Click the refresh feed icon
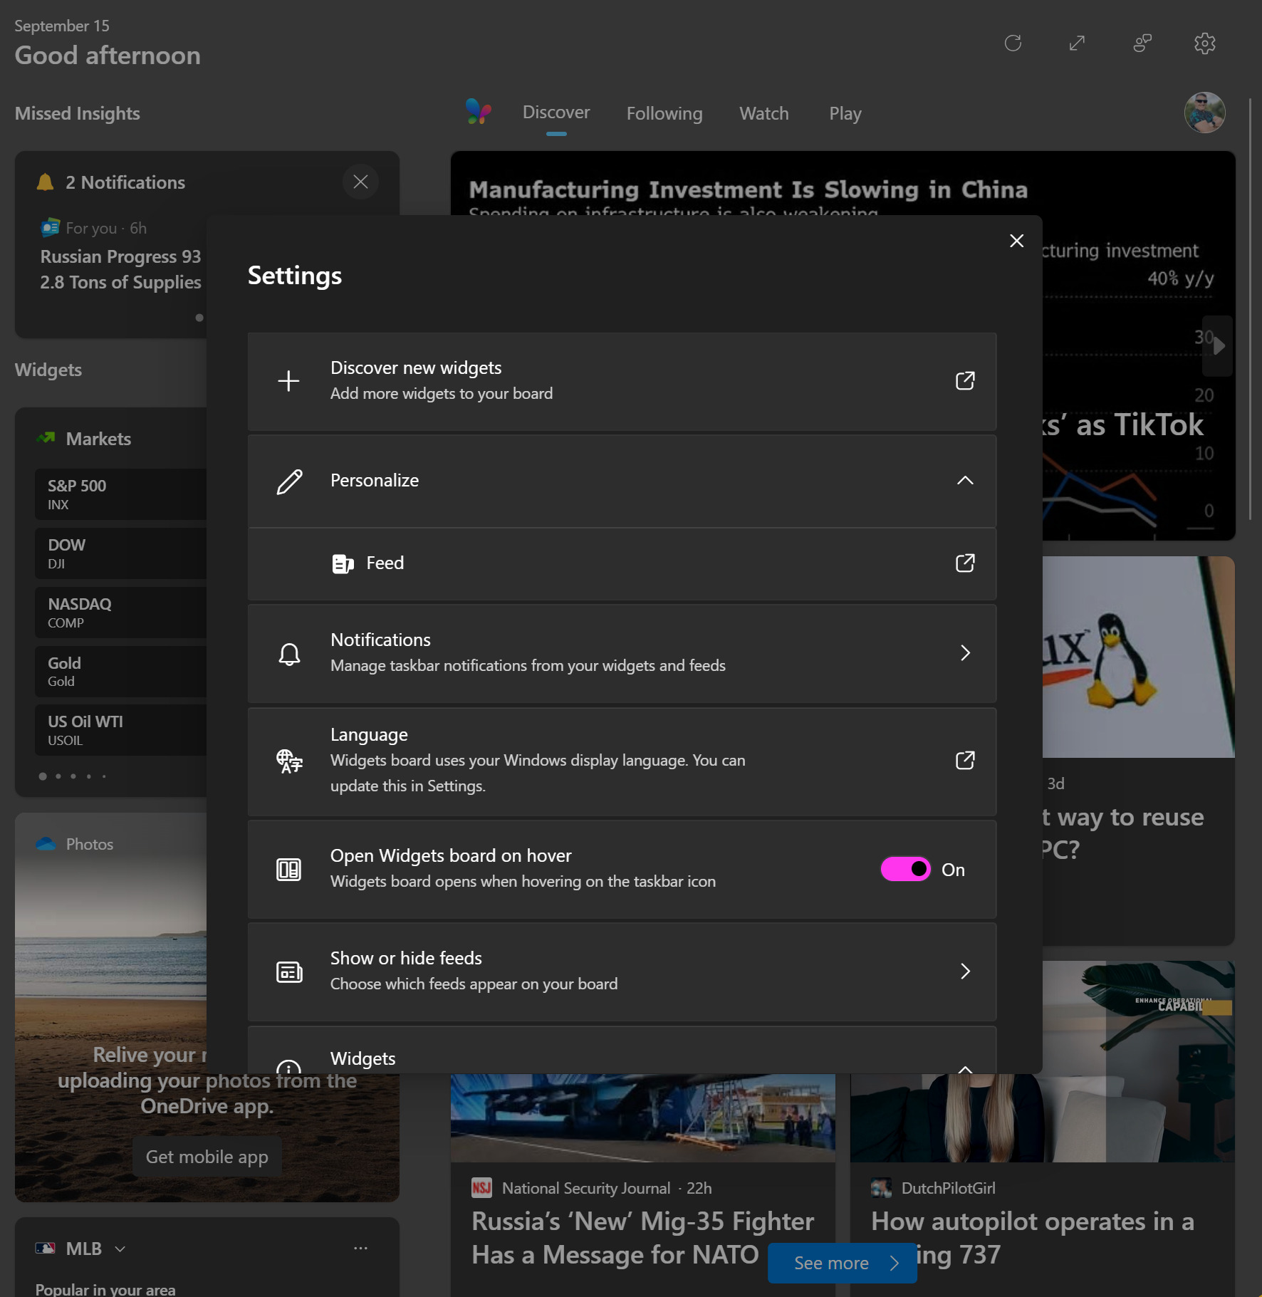 1013,43
